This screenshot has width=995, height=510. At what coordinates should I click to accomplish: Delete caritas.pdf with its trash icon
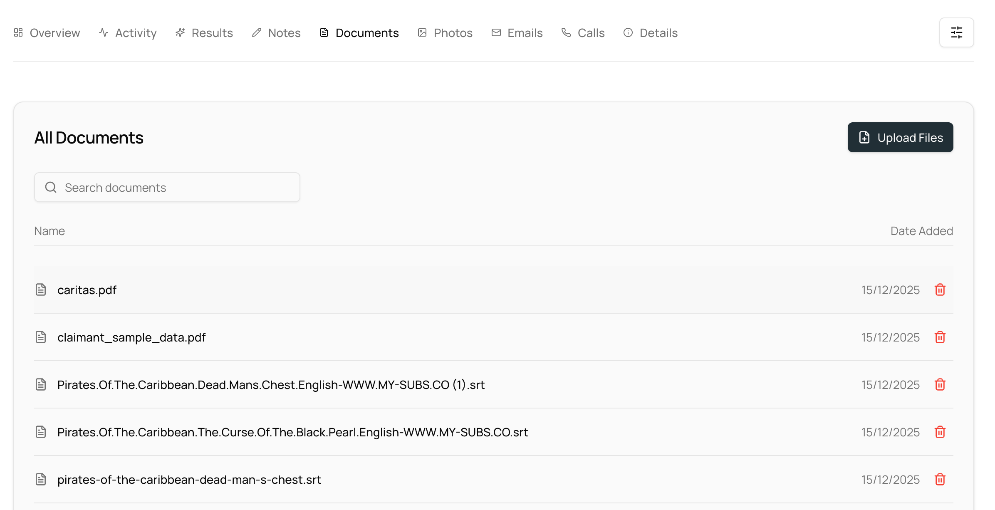coord(940,290)
